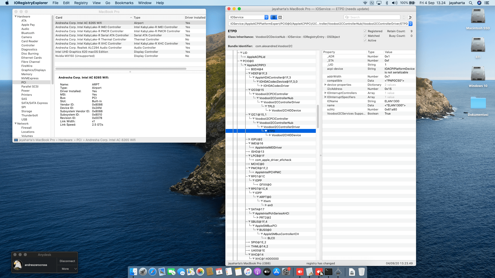The width and height of the screenshot is (495, 278).
Task: Open the Registry menu
Action: tap(81, 3)
